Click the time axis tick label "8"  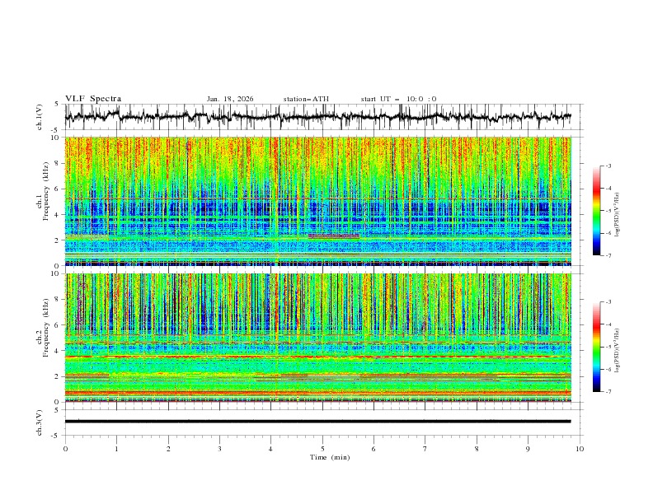click(x=477, y=449)
